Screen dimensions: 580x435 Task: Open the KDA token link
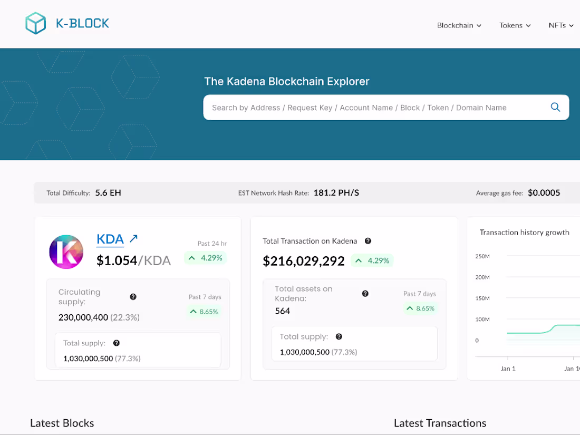(x=110, y=239)
